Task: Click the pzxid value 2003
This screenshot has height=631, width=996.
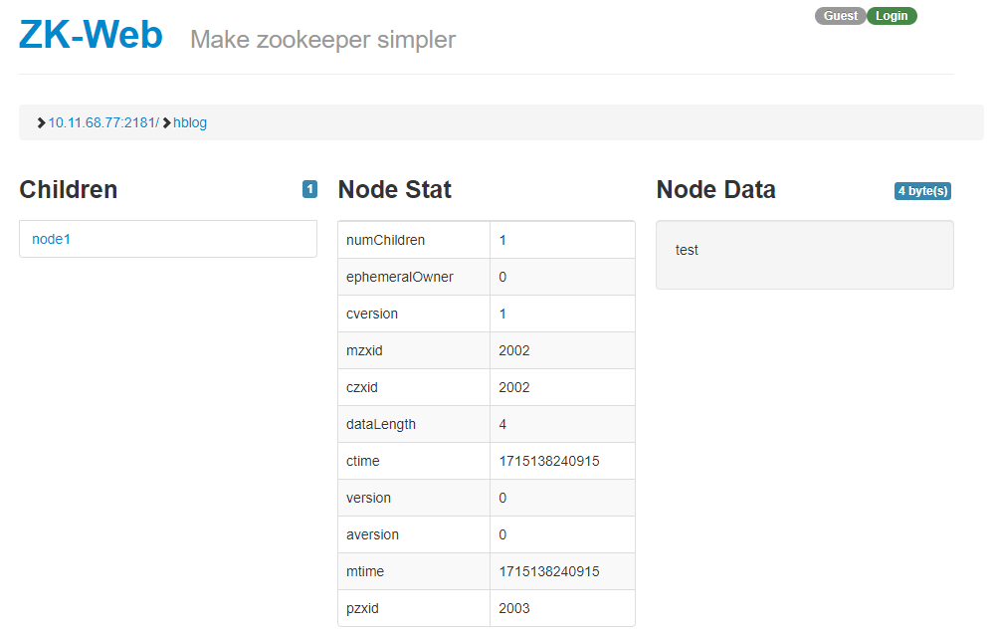Action: click(514, 608)
